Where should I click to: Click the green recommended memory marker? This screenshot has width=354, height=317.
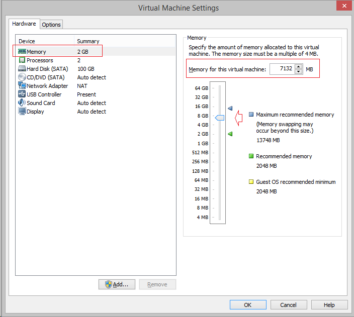coord(230,134)
